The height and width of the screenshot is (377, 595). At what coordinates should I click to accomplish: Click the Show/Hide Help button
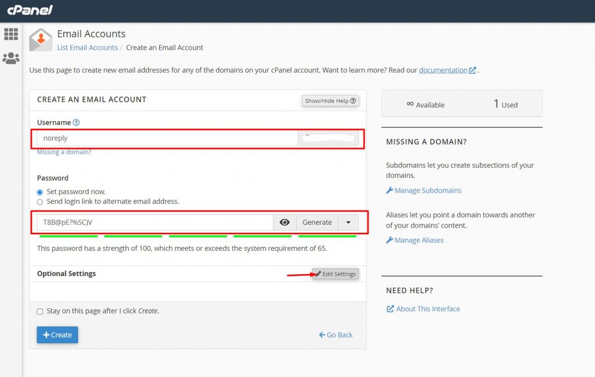330,100
